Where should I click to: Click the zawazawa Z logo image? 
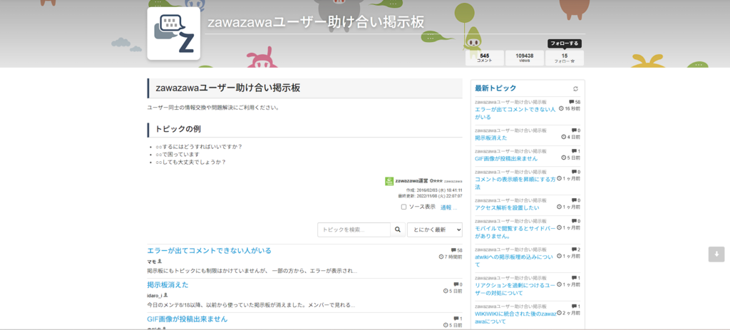174,33
